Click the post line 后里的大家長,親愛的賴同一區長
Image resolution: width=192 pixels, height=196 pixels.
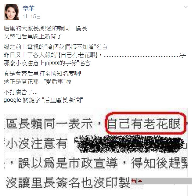coord(46,28)
